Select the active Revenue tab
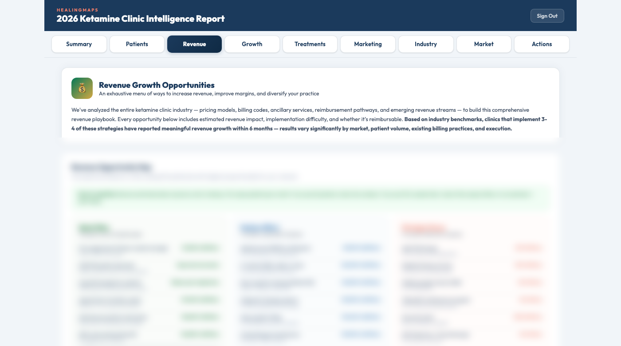Viewport: 621px width, 346px height. point(194,44)
